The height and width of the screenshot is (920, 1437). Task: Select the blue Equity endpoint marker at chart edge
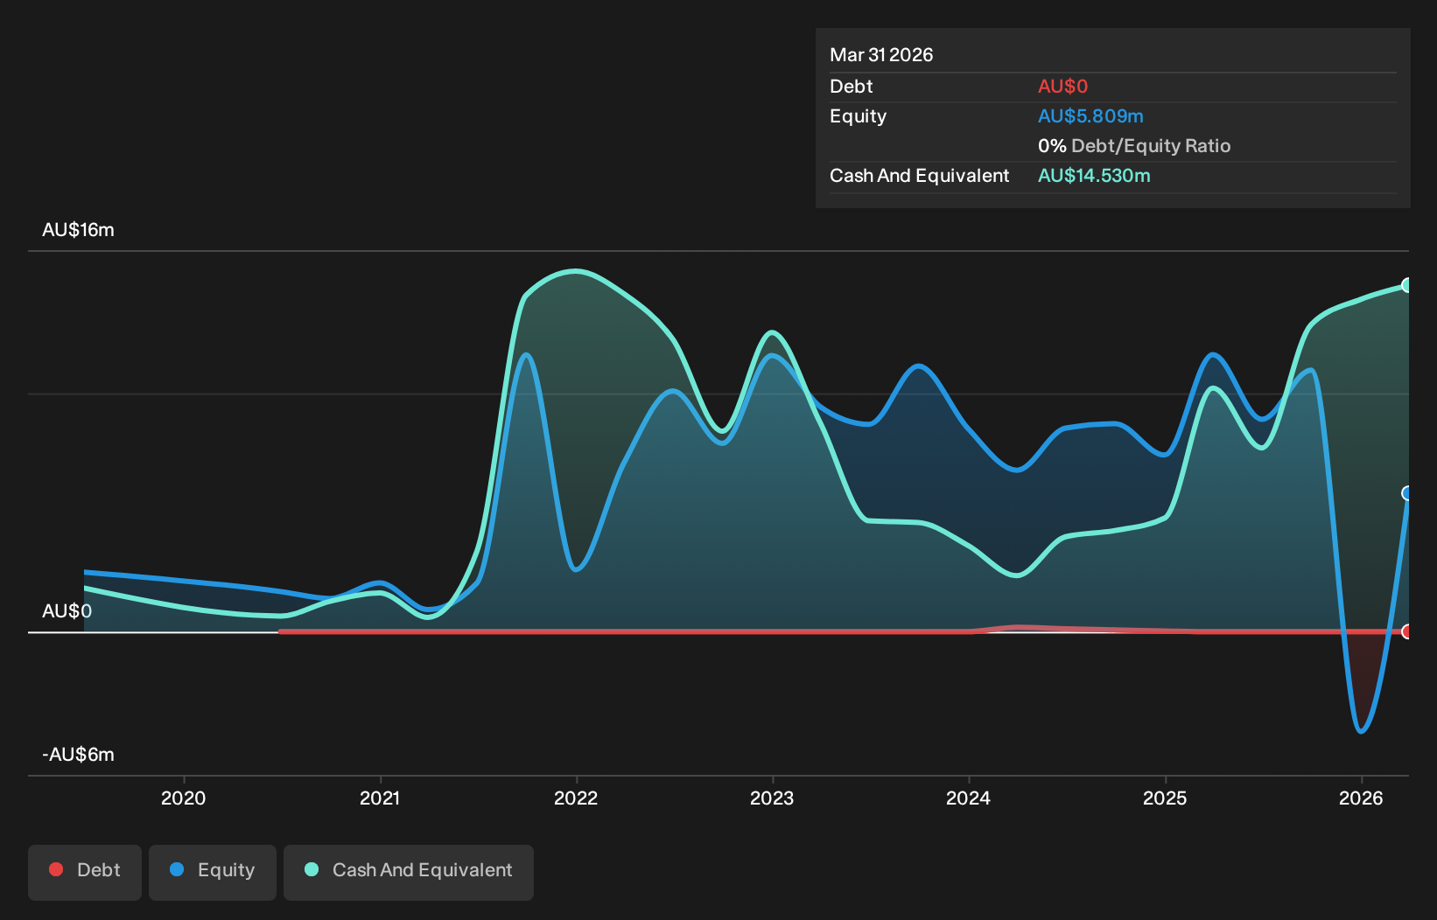pyautogui.click(x=1407, y=493)
